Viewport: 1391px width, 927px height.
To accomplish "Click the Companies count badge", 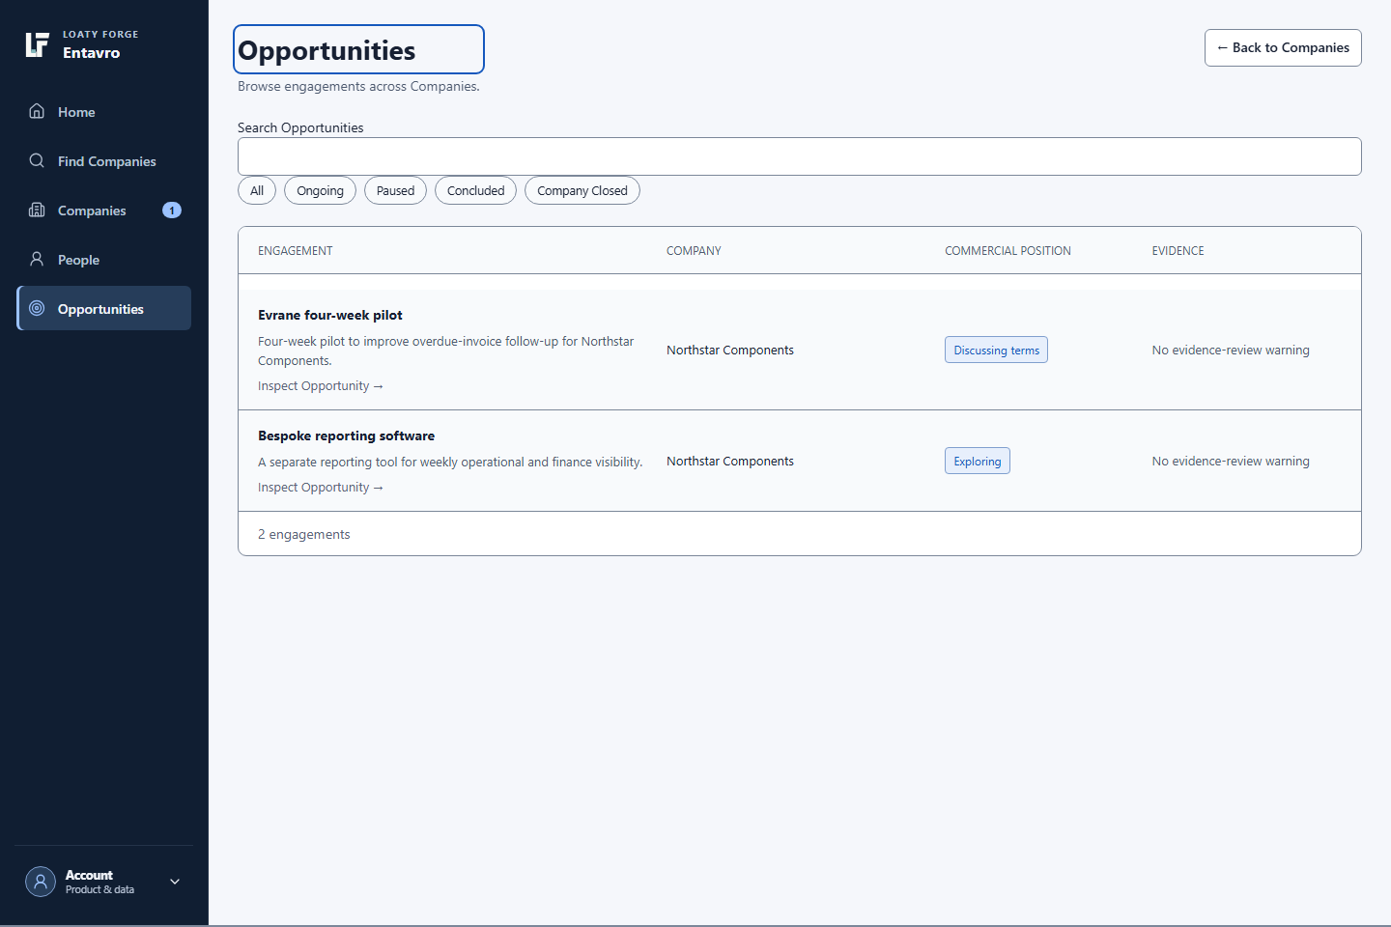I will pyautogui.click(x=172, y=211).
